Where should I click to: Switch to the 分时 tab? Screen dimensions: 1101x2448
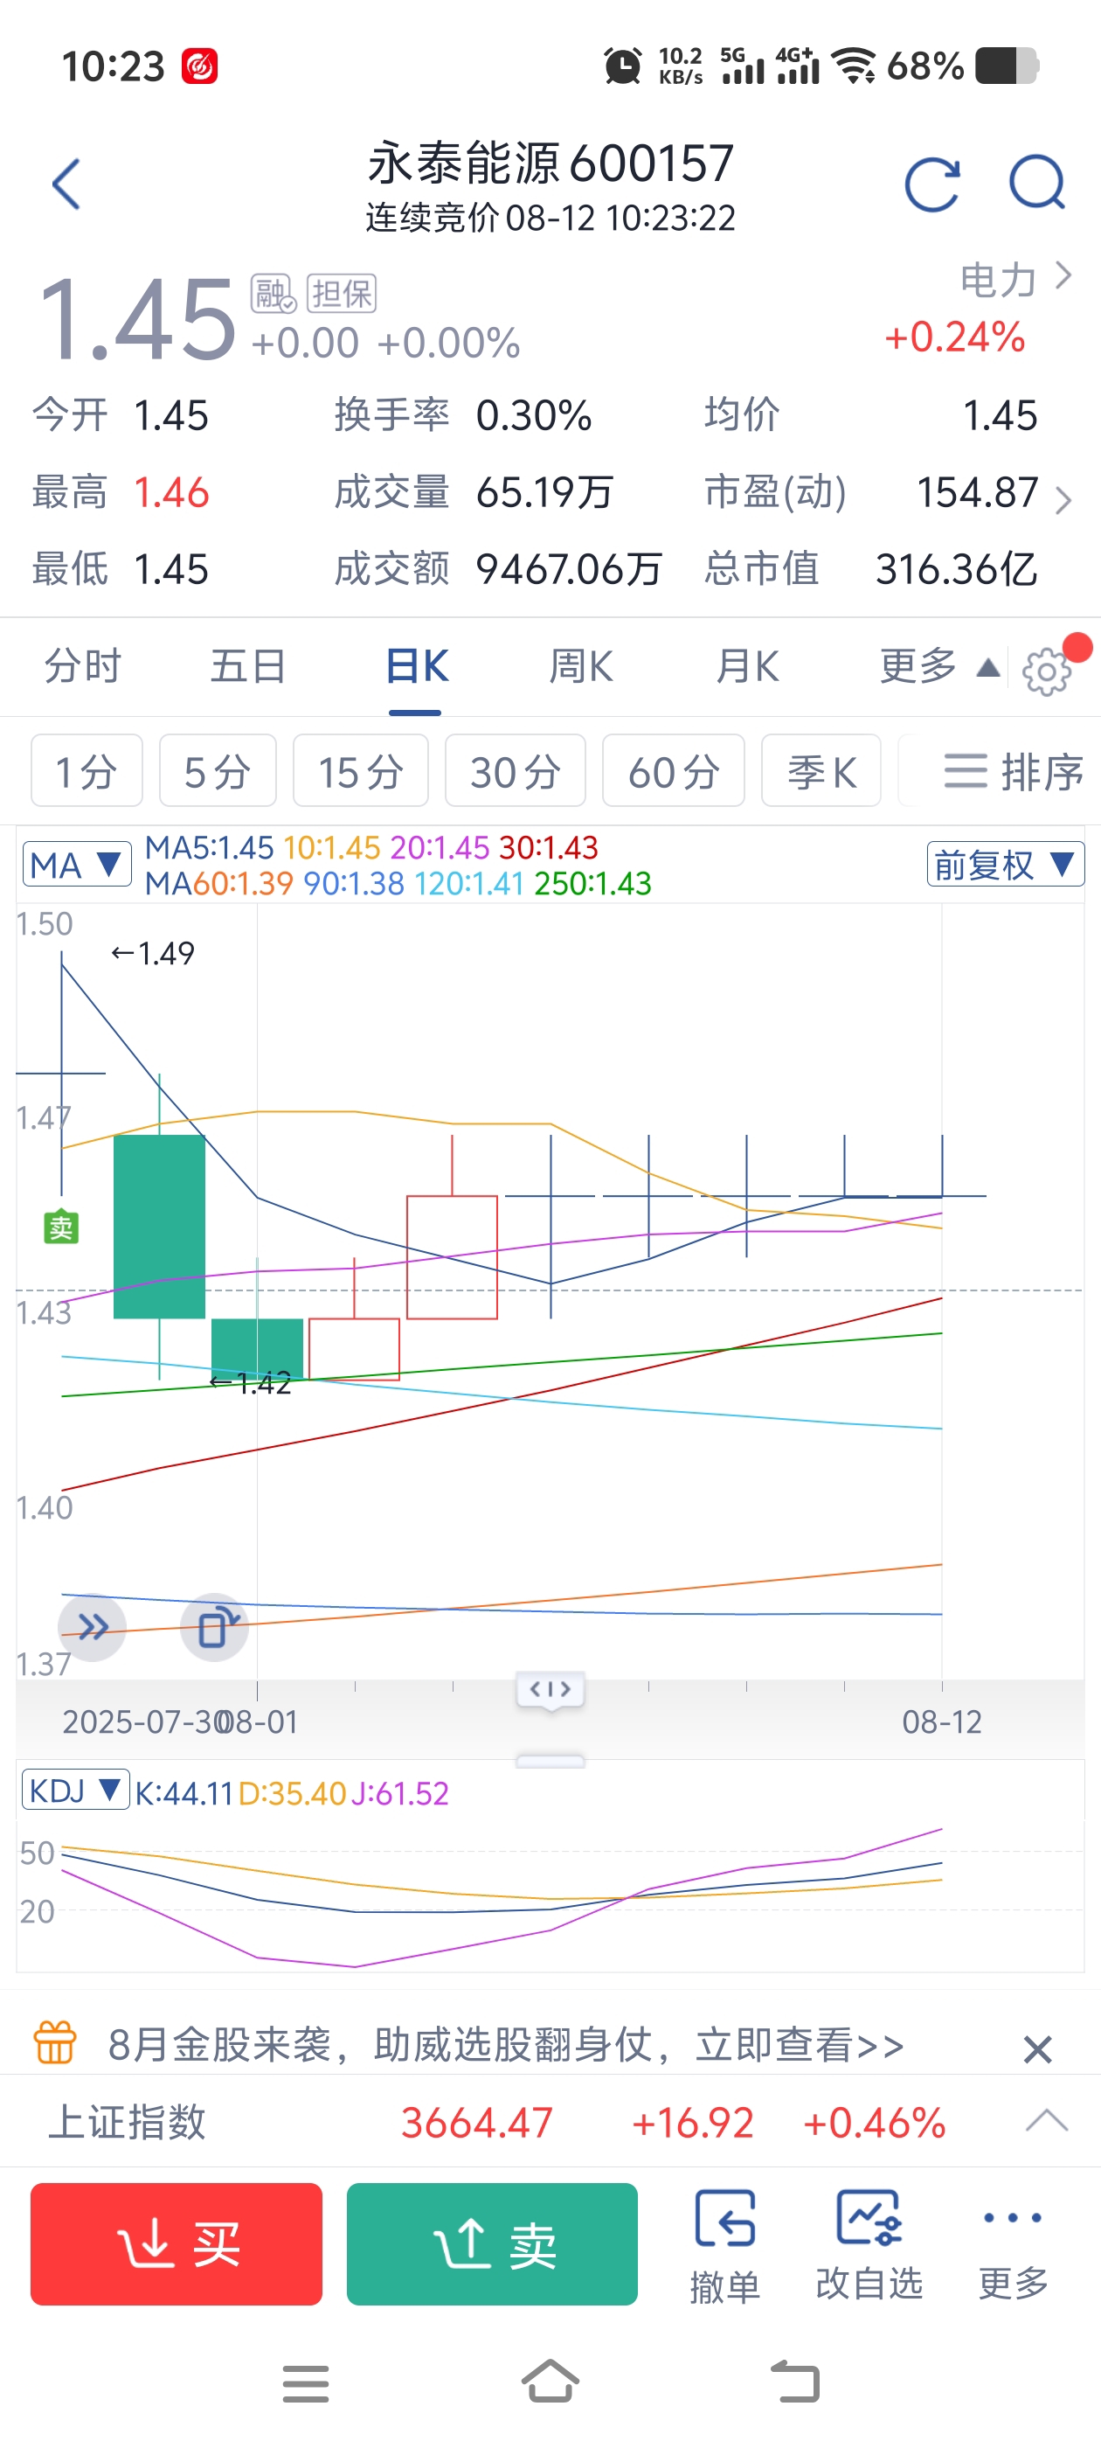click(x=84, y=666)
